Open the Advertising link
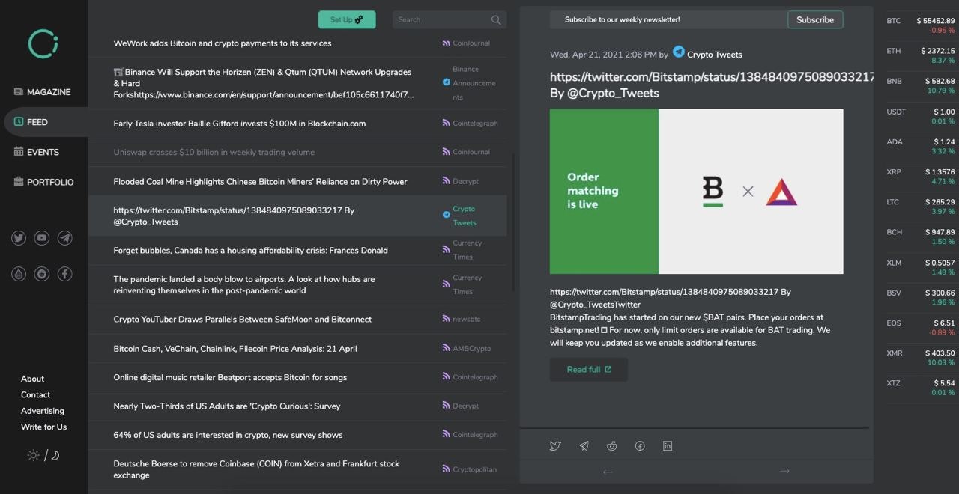 tap(43, 411)
